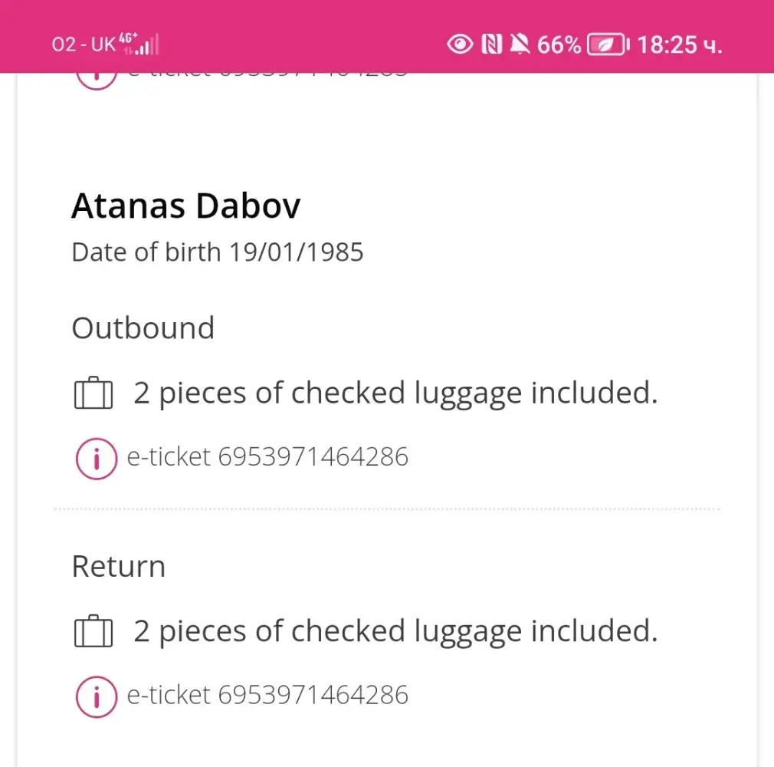Tap the Outbound section heading
This screenshot has width=774, height=767.
click(x=143, y=328)
